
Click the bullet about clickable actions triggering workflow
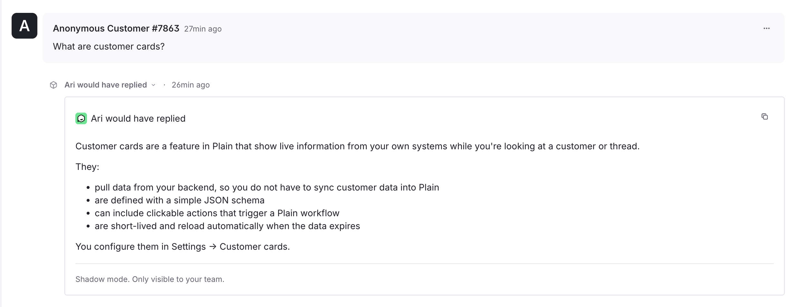click(217, 213)
